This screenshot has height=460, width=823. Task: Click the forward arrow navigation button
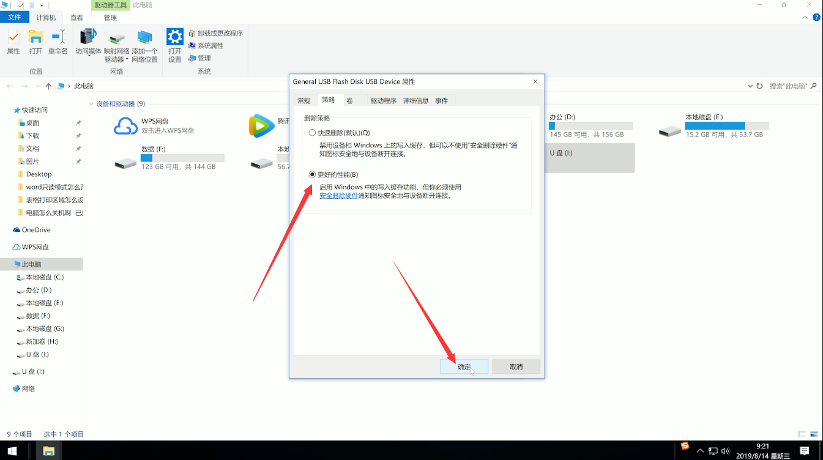click(25, 86)
